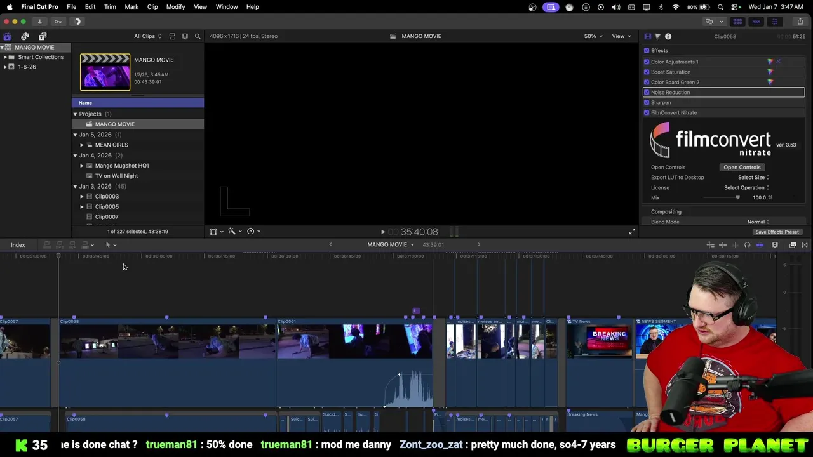Collapse the MANGO MOVIE library
This screenshot has width=813, height=457.
[x=3, y=48]
